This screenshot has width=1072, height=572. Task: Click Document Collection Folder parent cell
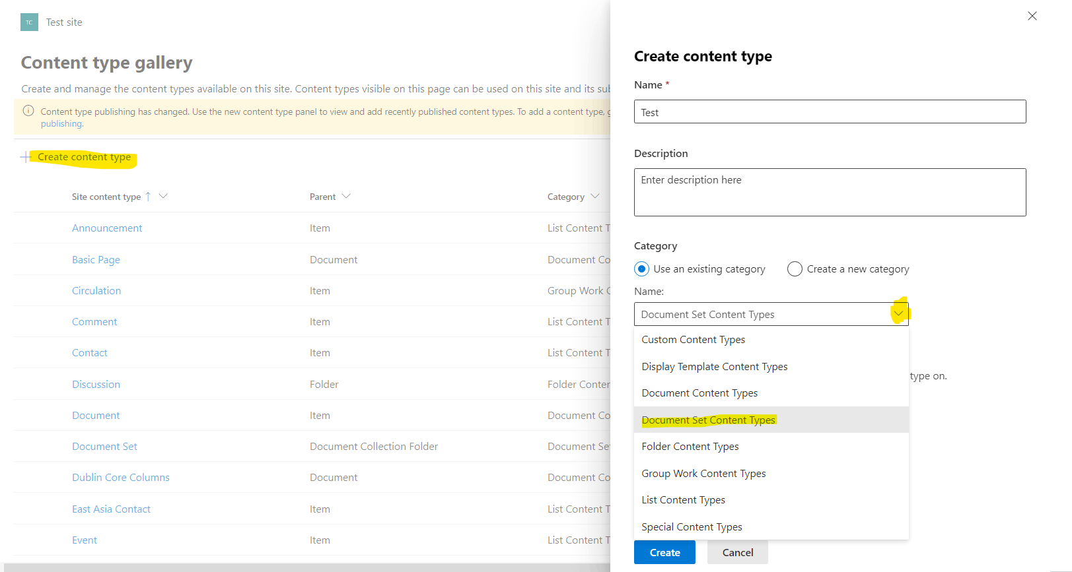coord(374,447)
